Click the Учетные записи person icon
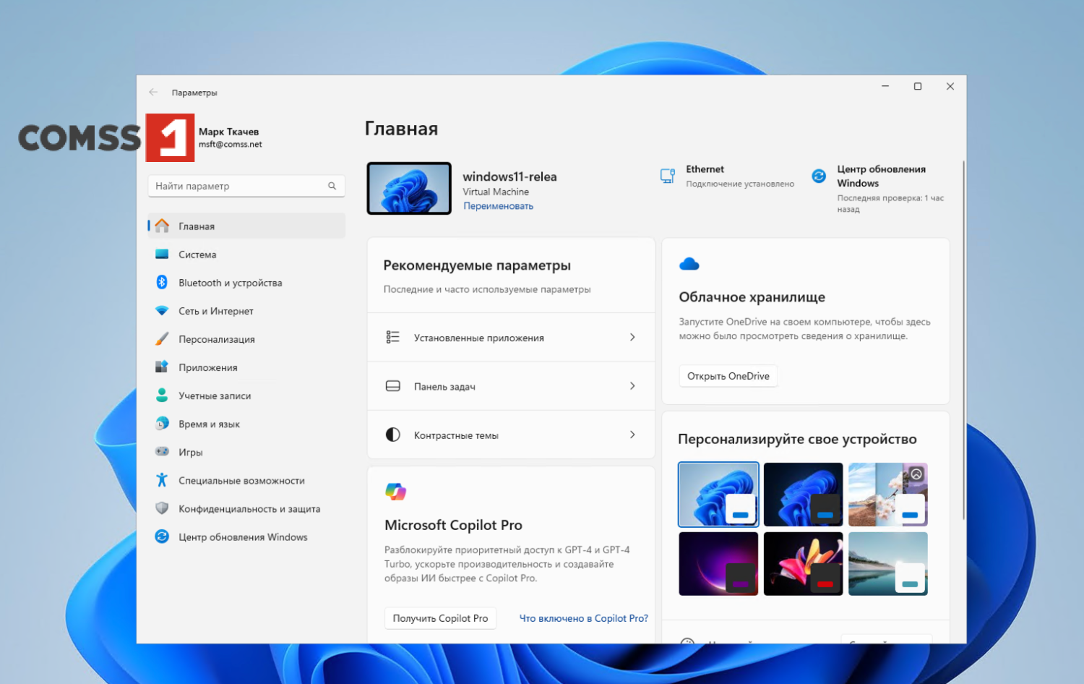This screenshot has width=1084, height=684. click(162, 395)
